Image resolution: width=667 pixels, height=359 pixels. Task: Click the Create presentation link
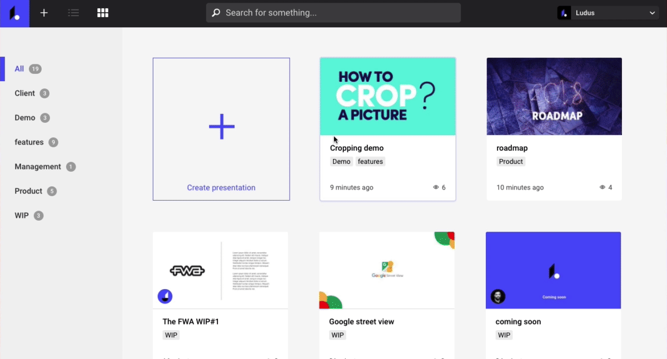tap(221, 188)
